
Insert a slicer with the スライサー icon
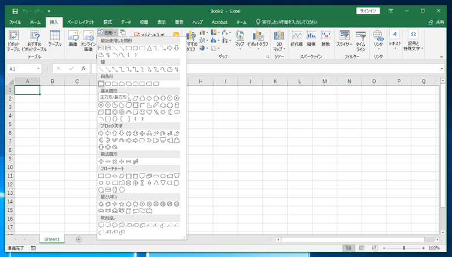[x=344, y=38]
